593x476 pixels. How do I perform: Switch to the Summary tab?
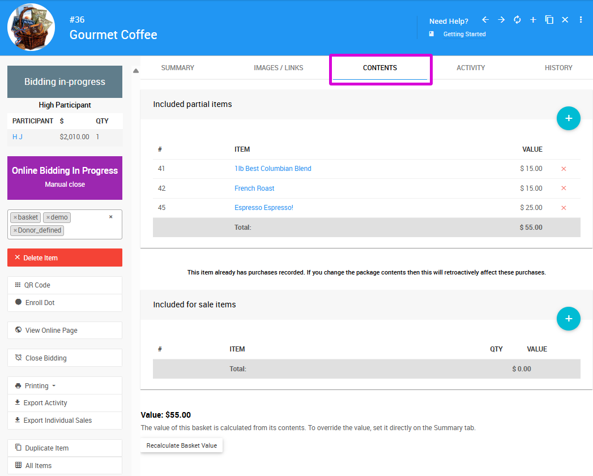click(177, 68)
